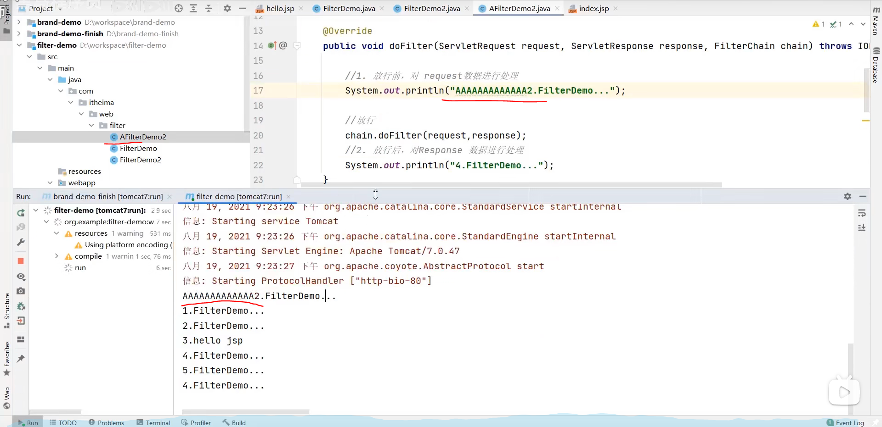The width and height of the screenshot is (882, 427).
Task: Expand the brand-demo-finish project node
Action: point(19,33)
